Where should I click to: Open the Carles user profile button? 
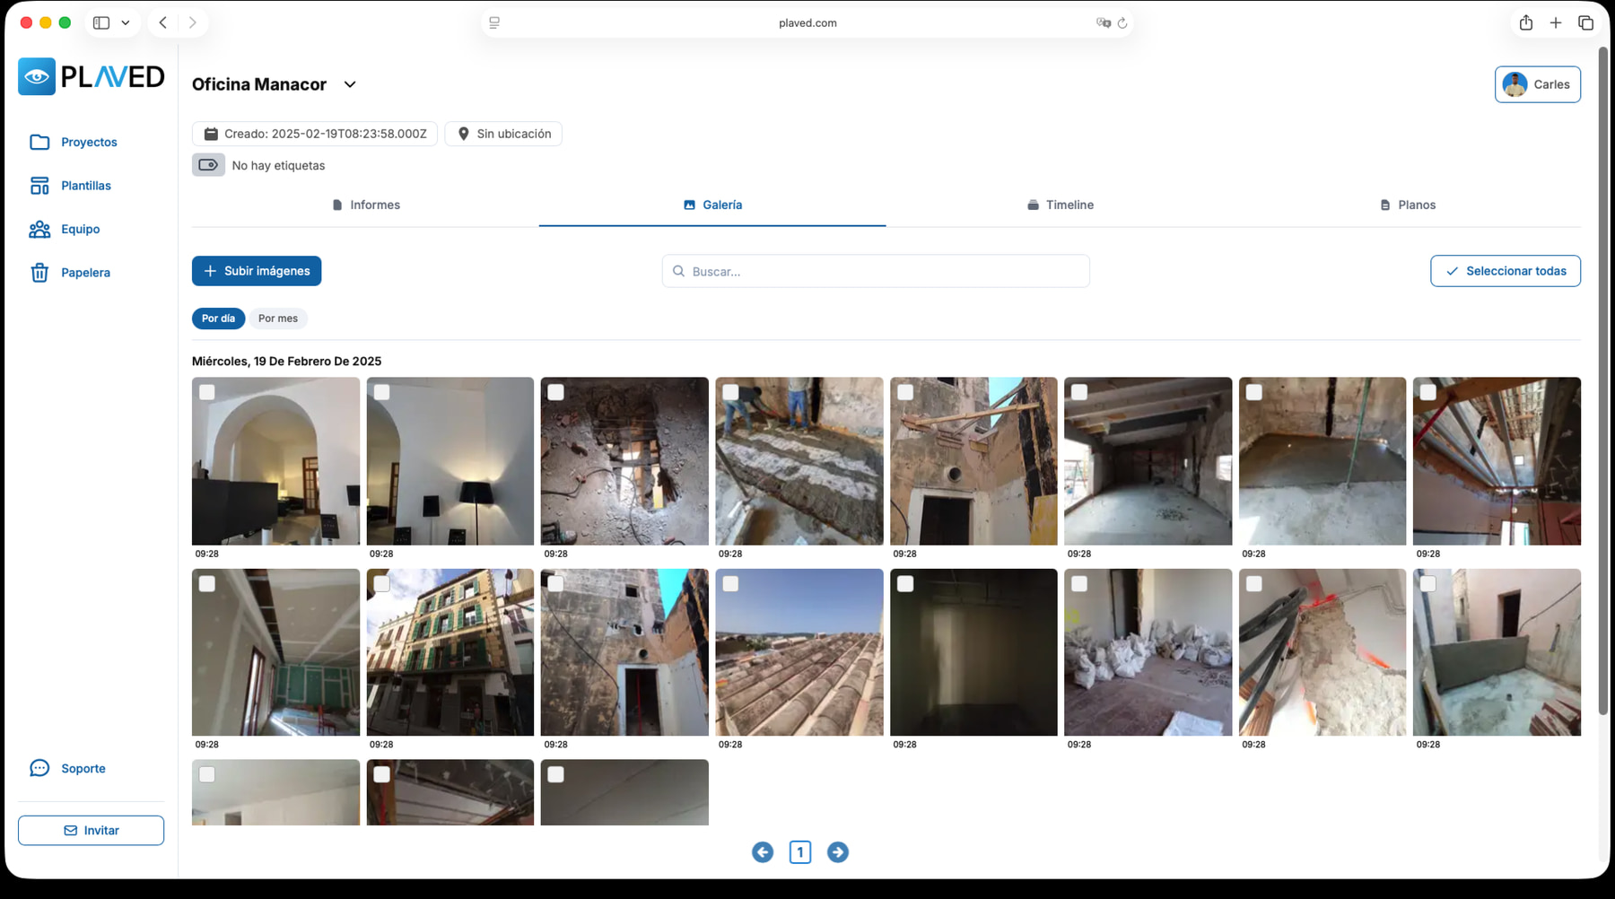click(1538, 84)
